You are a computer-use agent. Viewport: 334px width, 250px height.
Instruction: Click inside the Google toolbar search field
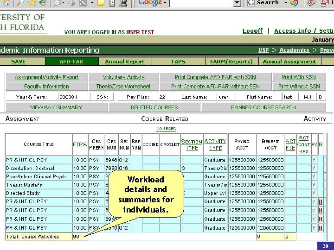click(x=201, y=3)
